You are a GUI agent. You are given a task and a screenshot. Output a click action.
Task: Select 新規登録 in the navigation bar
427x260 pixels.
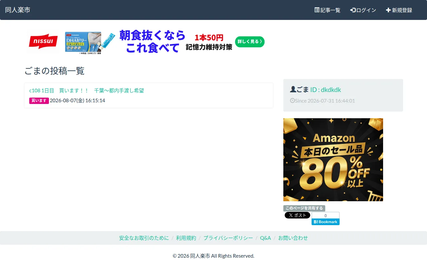pos(399,10)
